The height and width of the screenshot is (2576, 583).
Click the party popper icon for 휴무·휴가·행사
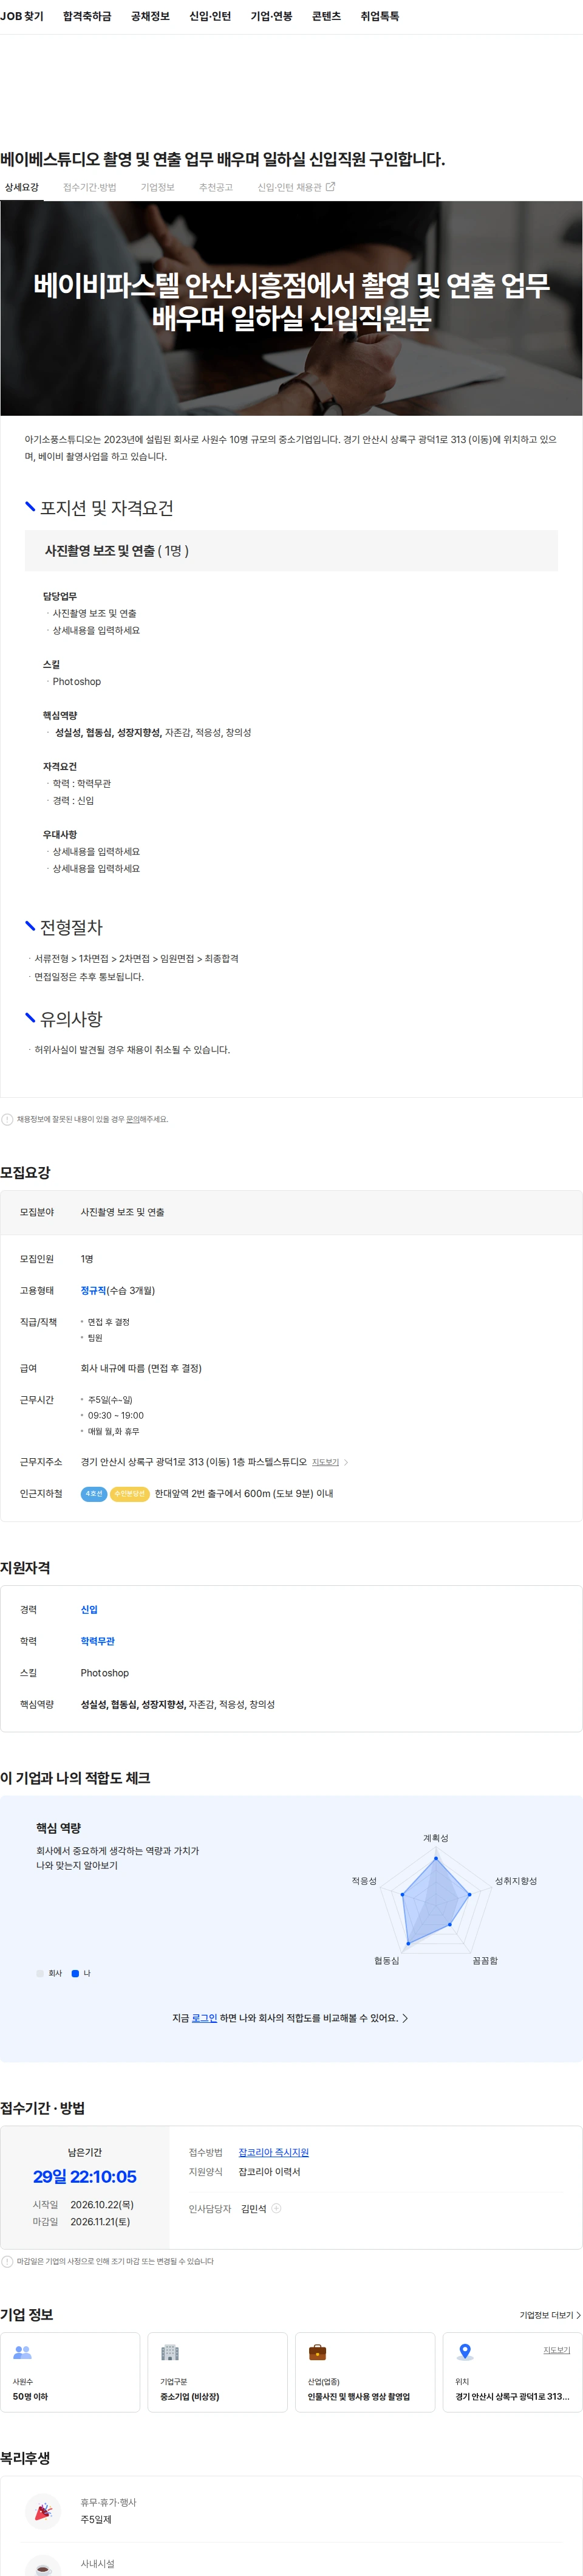(x=43, y=2510)
